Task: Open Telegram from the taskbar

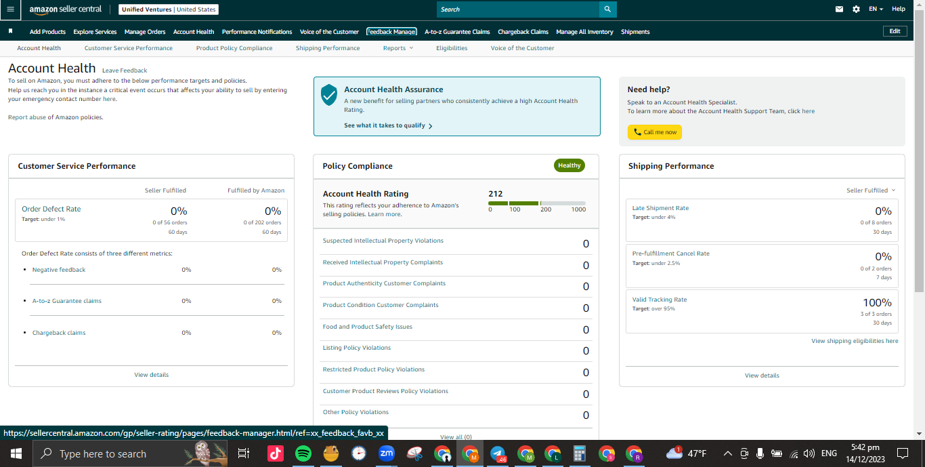Action: pyautogui.click(x=498, y=453)
